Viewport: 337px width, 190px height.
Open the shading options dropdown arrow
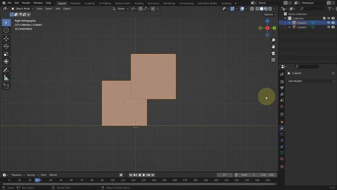coord(274,9)
